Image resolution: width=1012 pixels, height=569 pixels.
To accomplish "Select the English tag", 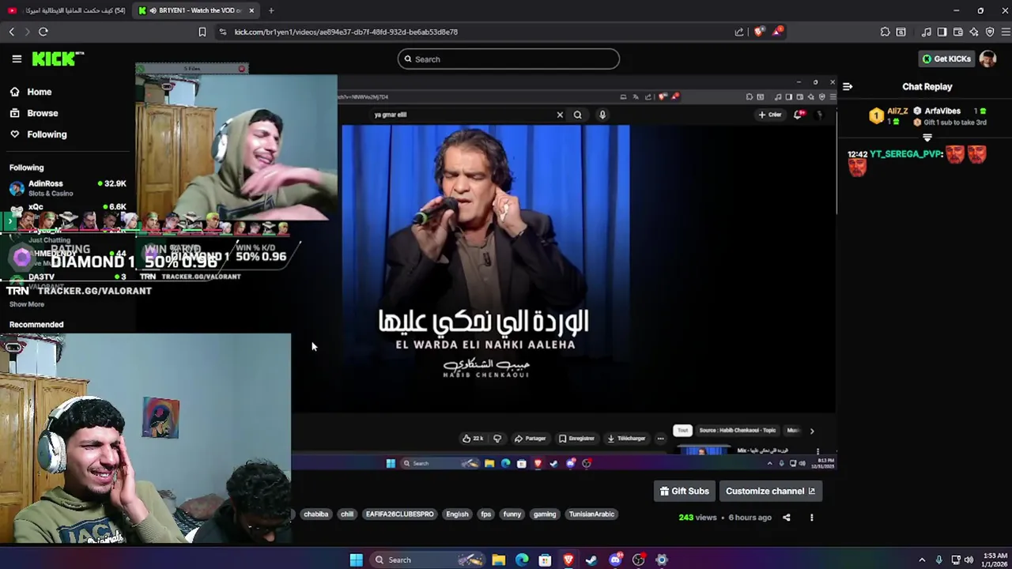I will pos(457,514).
